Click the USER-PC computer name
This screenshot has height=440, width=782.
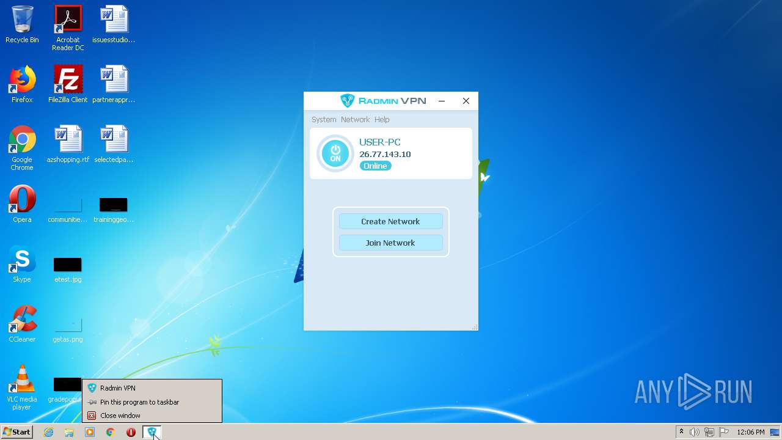380,142
